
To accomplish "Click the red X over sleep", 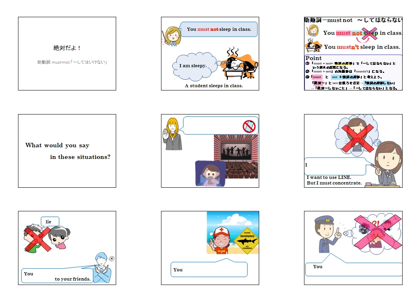I will click(370, 33).
